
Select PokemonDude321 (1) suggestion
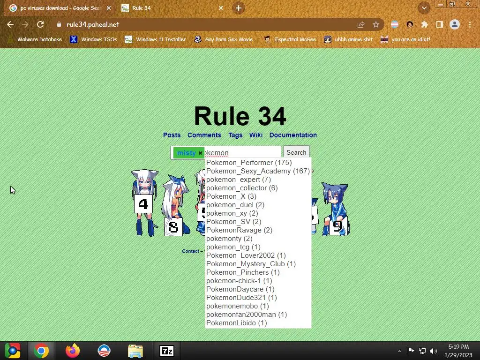(258, 298)
